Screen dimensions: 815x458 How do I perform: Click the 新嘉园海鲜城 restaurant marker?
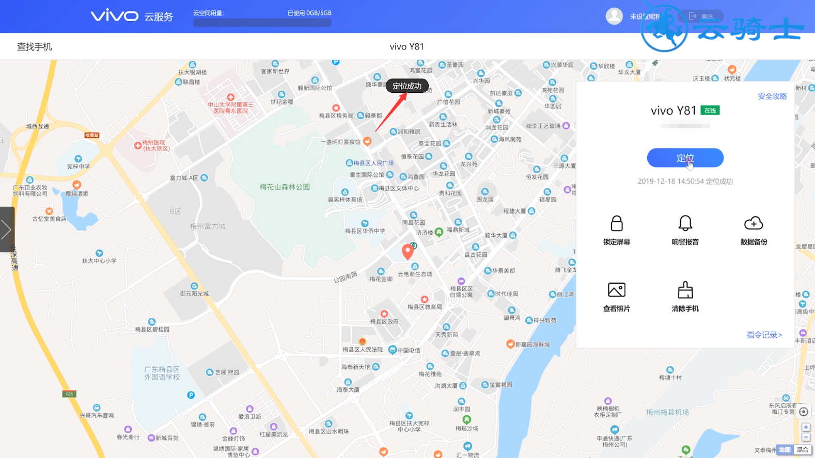point(510,344)
